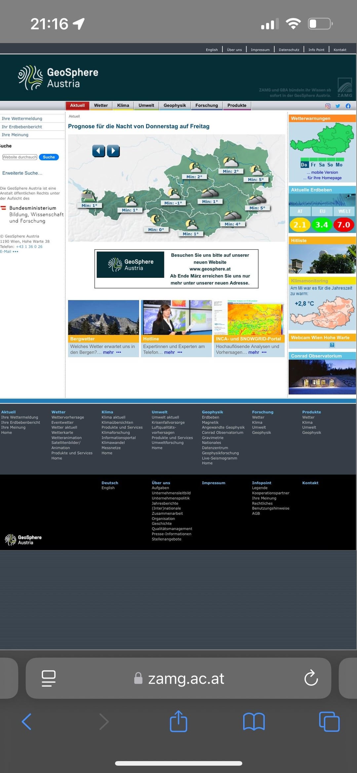Go back in Safari
The width and height of the screenshot is (357, 773).
[26, 721]
